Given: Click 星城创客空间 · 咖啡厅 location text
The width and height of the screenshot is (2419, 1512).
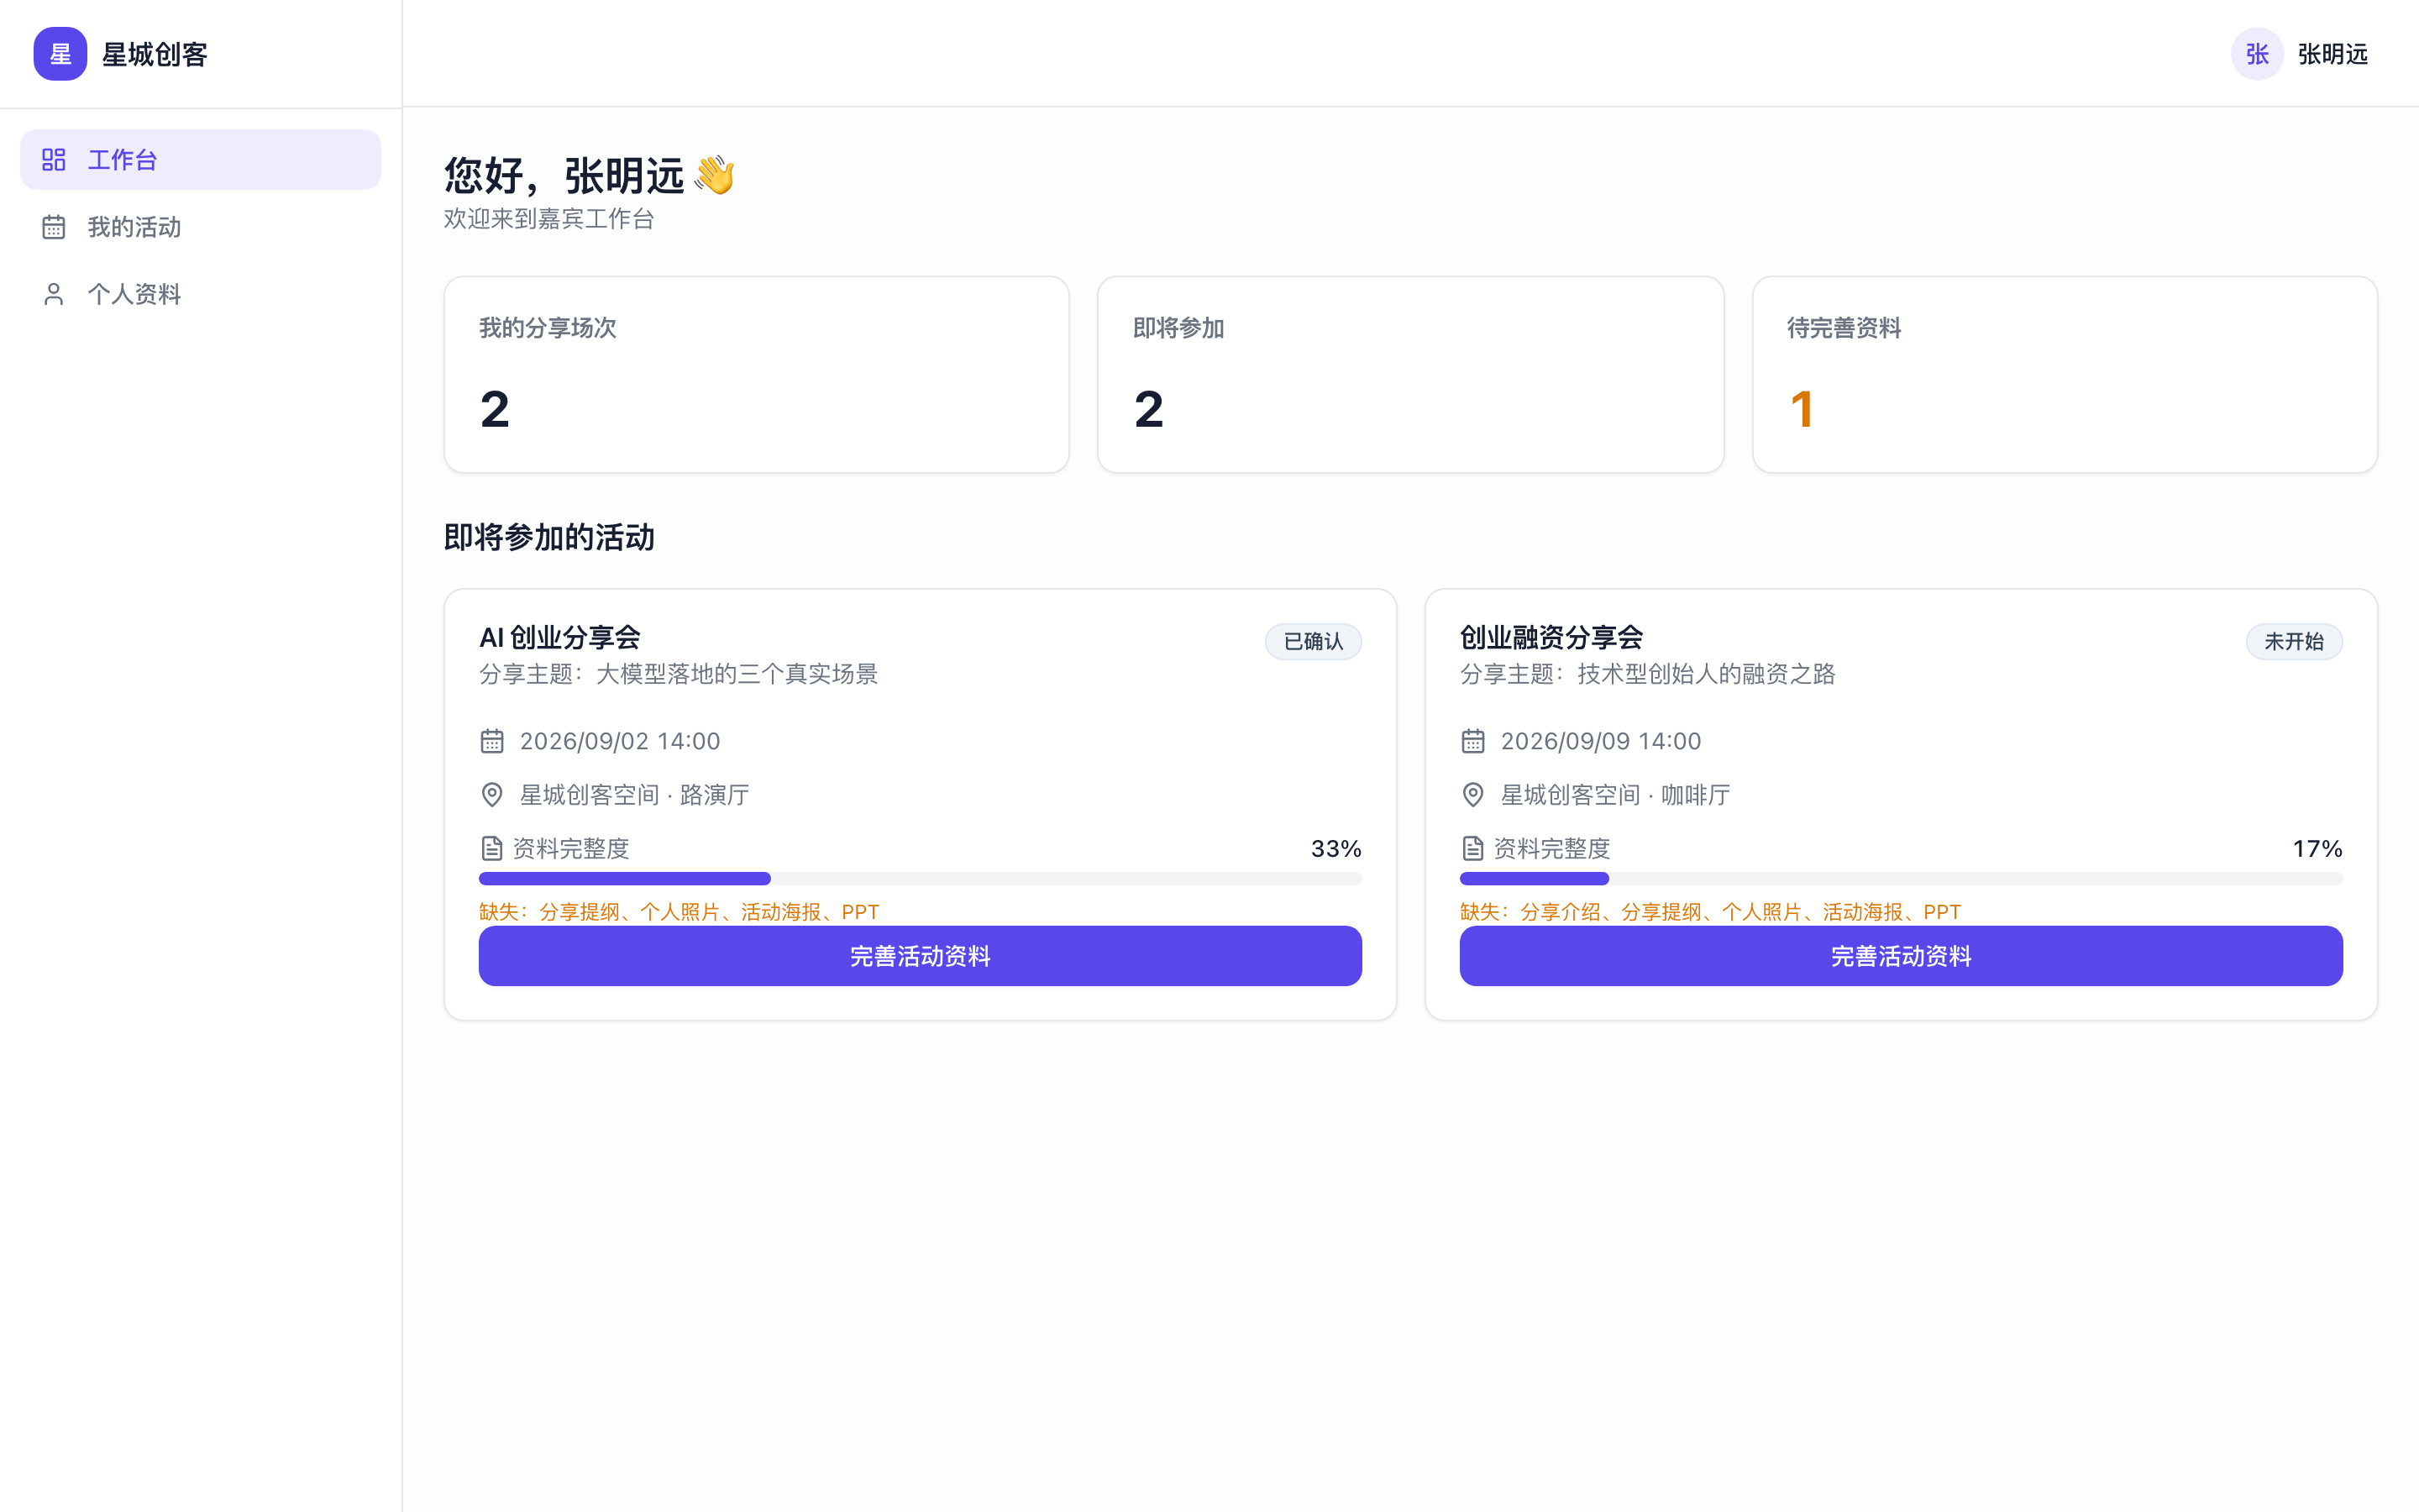Looking at the screenshot, I should [1614, 795].
